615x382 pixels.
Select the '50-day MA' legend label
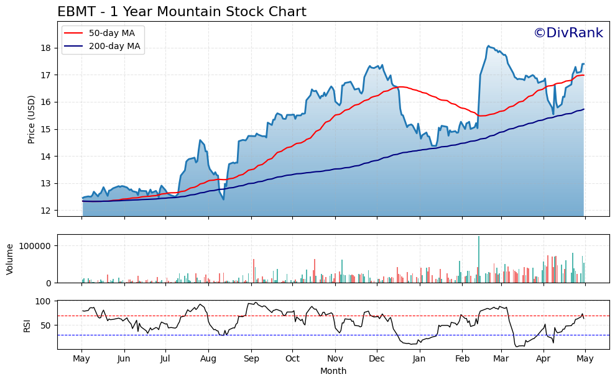(x=112, y=34)
